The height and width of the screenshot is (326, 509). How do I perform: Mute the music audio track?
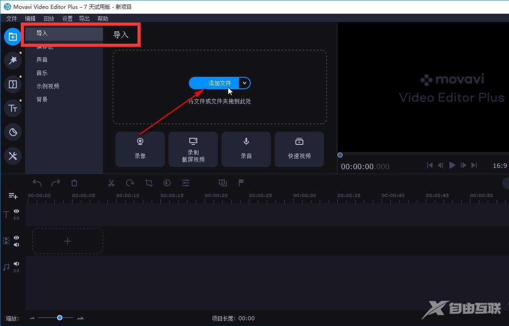[16, 264]
